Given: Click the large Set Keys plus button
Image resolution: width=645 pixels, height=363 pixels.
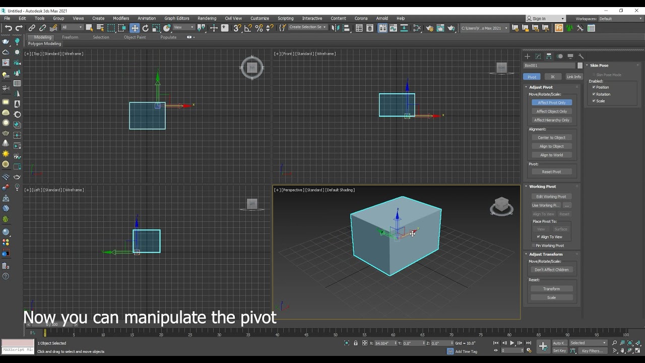Looking at the screenshot, I should [x=543, y=346].
